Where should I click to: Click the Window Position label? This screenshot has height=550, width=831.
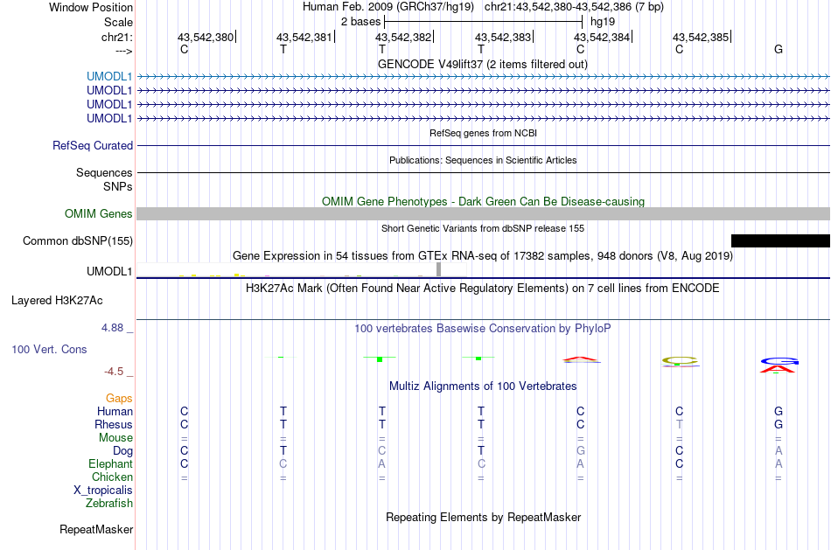[x=91, y=7]
